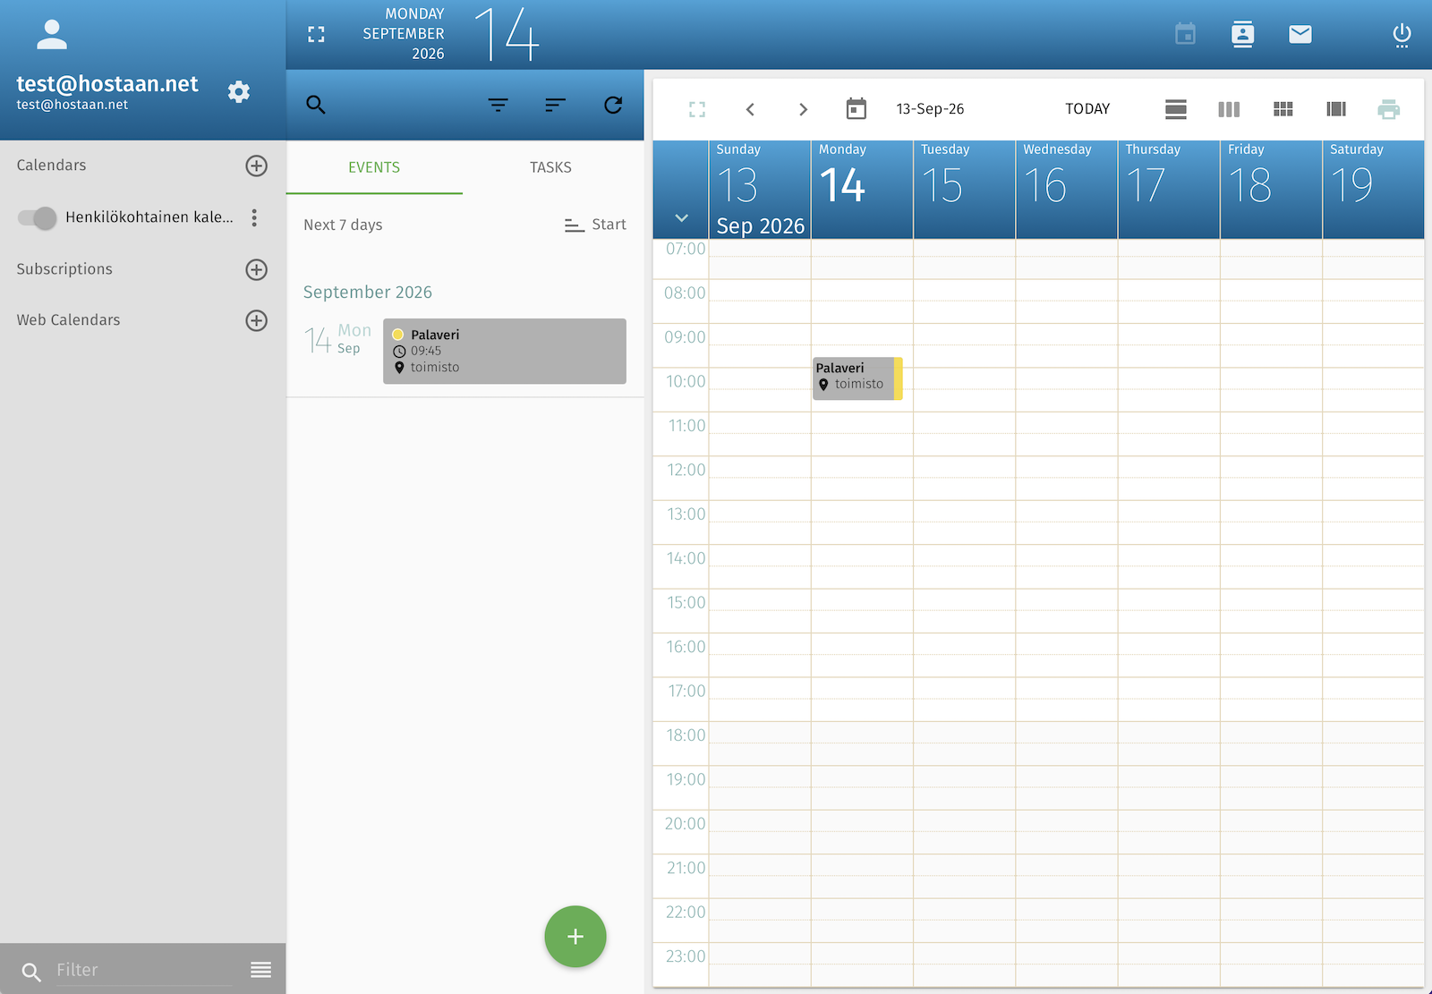Open the filter options icon
This screenshot has width=1432, height=994.
(499, 105)
